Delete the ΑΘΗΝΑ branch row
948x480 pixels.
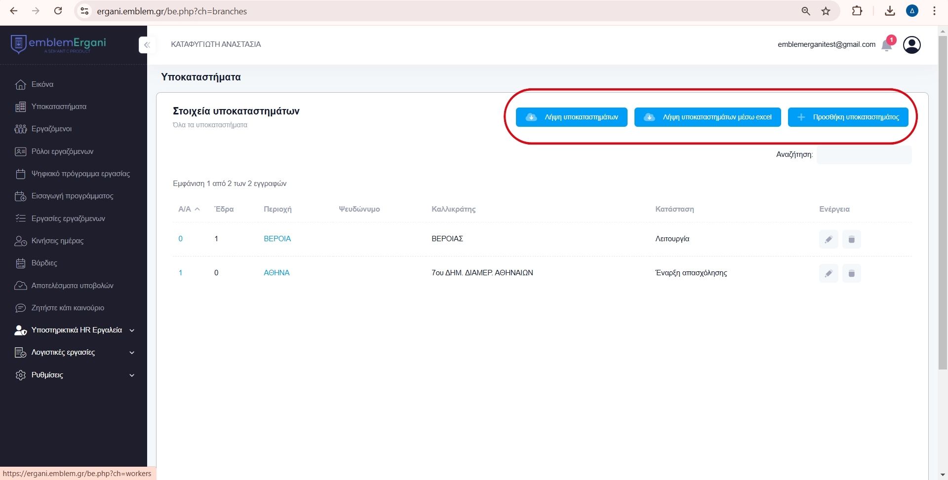click(x=851, y=273)
